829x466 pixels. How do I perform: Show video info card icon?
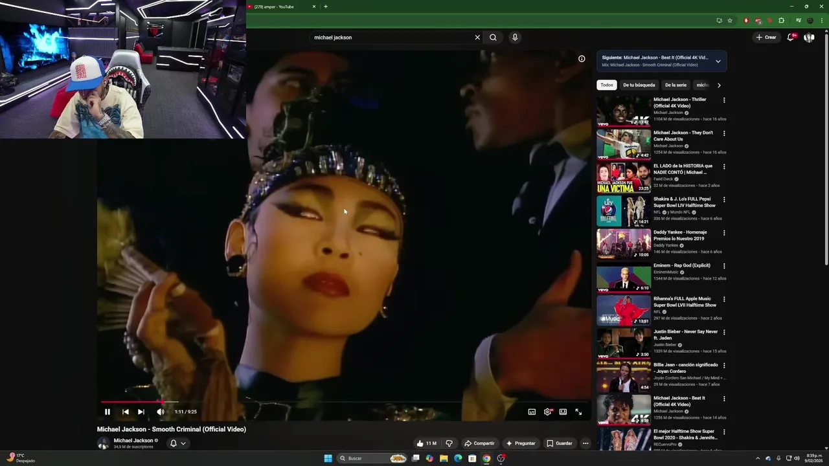coord(582,59)
